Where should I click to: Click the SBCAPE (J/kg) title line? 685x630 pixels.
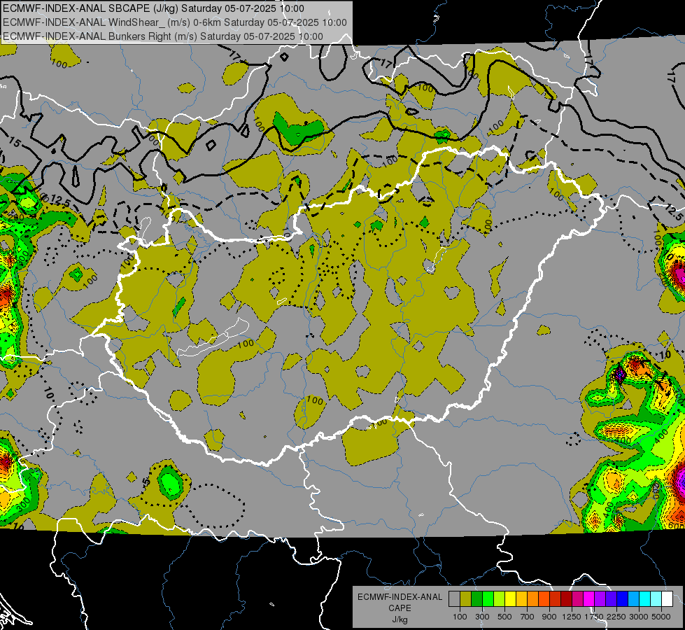[153, 8]
